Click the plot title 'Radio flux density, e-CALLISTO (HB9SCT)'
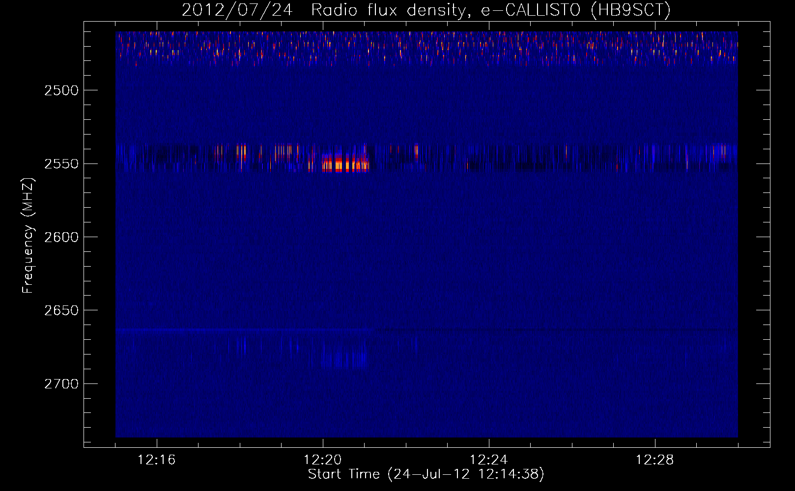The image size is (795, 491). [490, 10]
